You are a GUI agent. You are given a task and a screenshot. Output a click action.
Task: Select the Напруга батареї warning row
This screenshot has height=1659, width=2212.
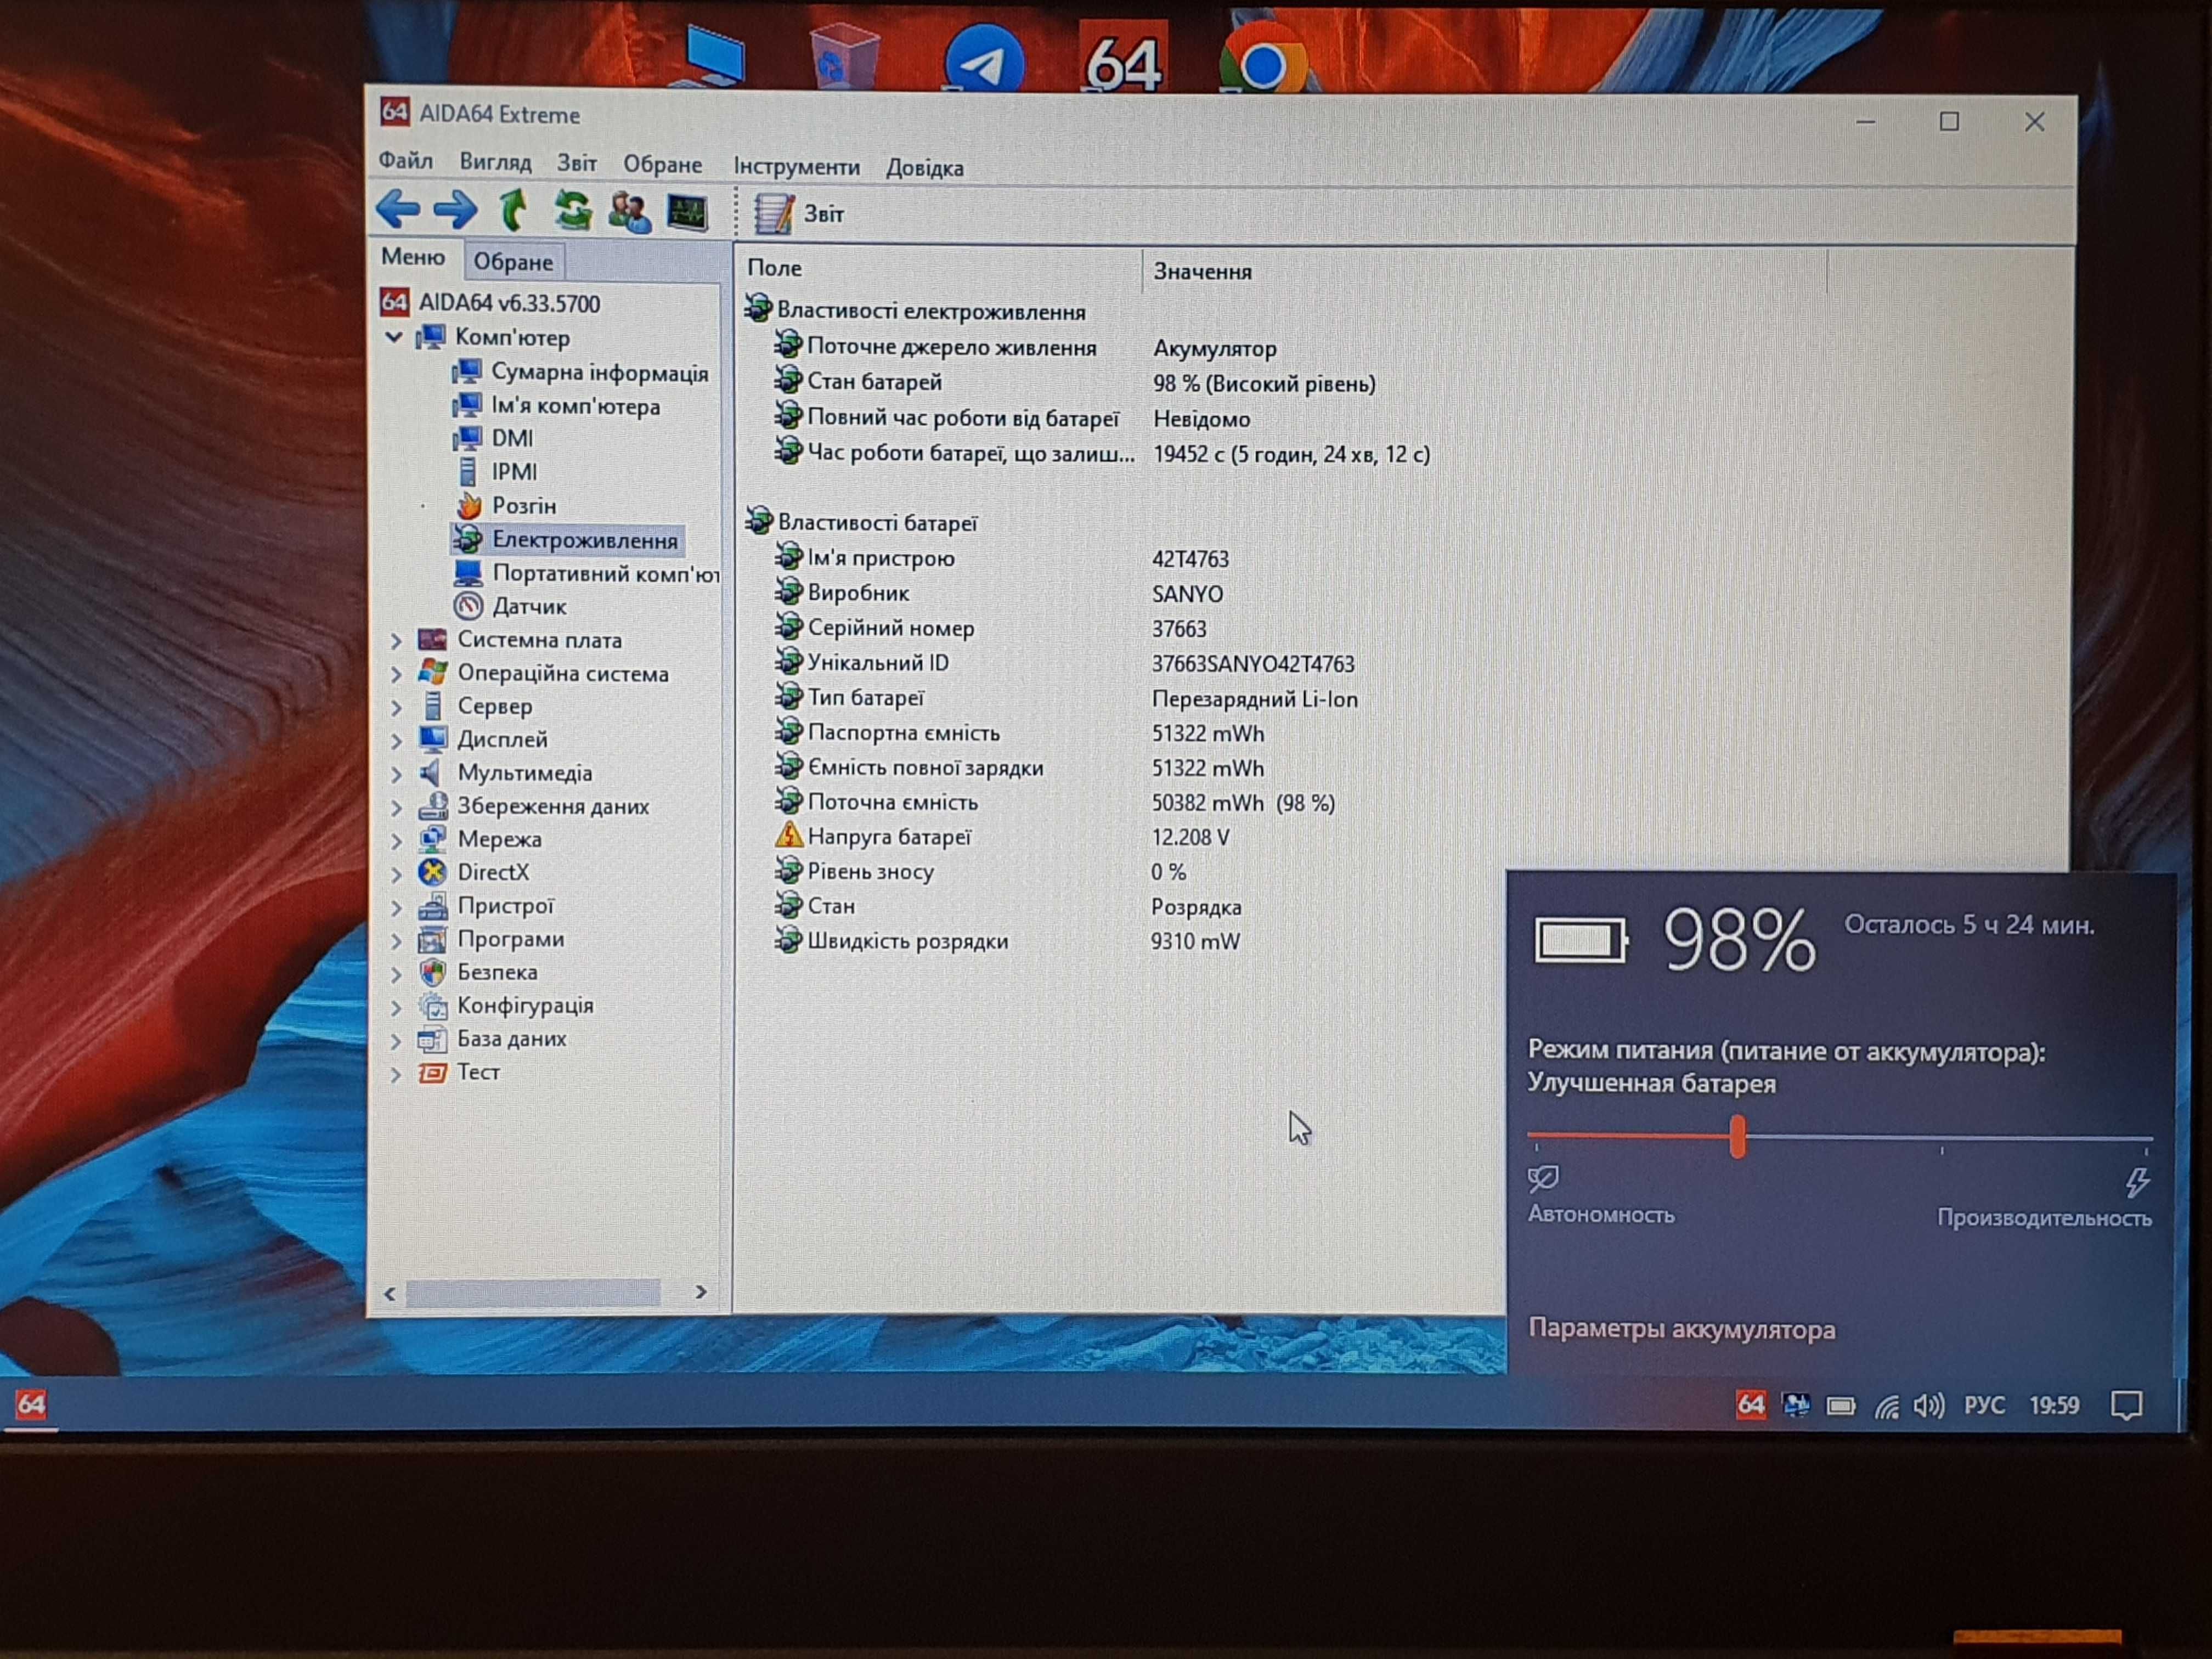(1002, 837)
